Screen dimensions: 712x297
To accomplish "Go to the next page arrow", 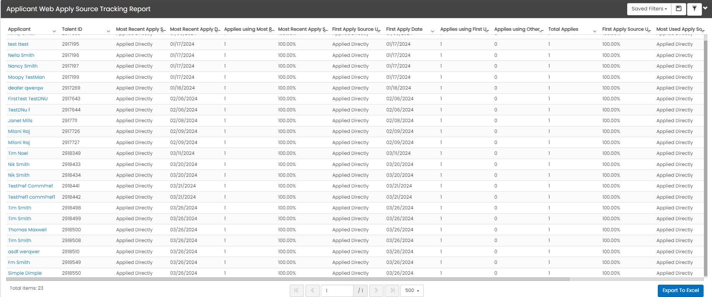I will 376,290.
